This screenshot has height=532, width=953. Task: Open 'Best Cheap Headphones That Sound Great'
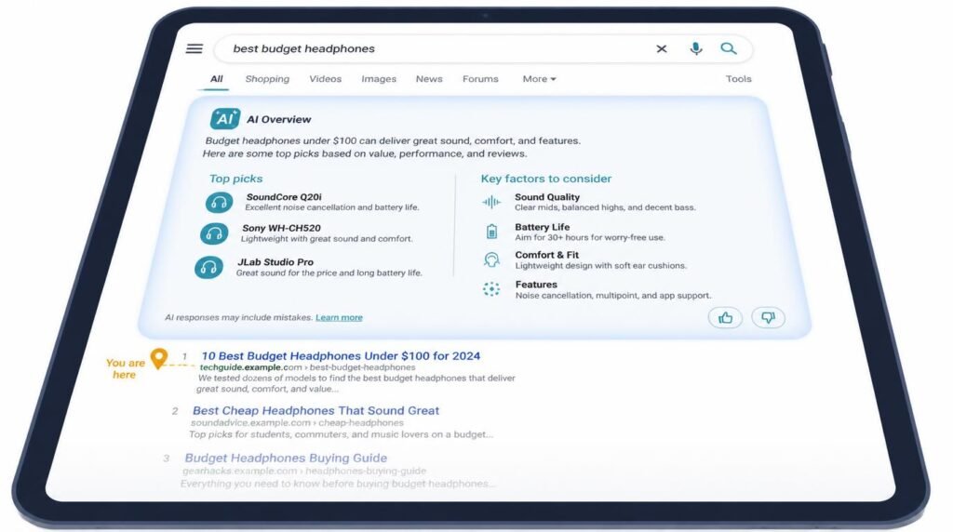pos(315,410)
